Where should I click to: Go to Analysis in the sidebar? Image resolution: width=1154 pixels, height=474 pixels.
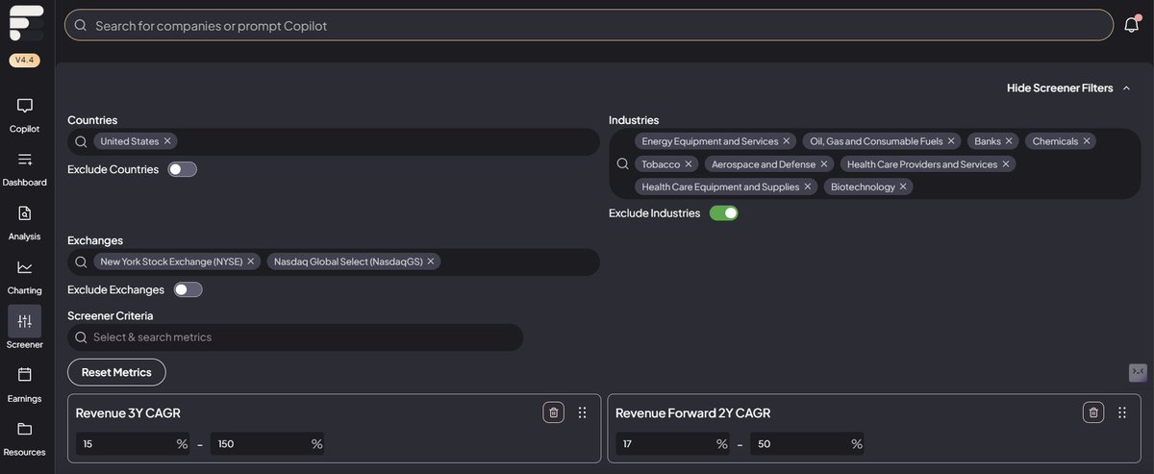pos(25,222)
